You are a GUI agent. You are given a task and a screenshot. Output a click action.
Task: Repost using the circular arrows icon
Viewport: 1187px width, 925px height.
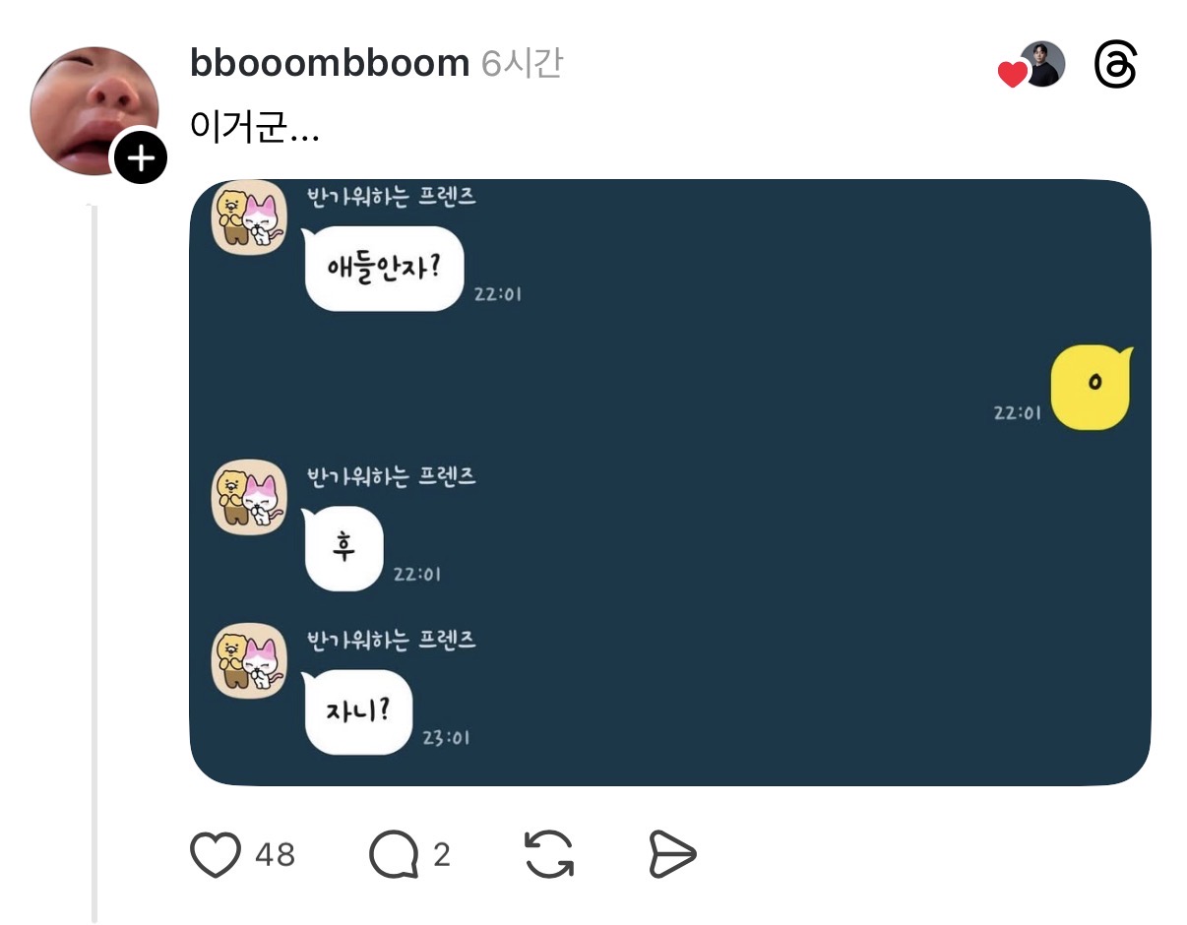click(x=549, y=854)
